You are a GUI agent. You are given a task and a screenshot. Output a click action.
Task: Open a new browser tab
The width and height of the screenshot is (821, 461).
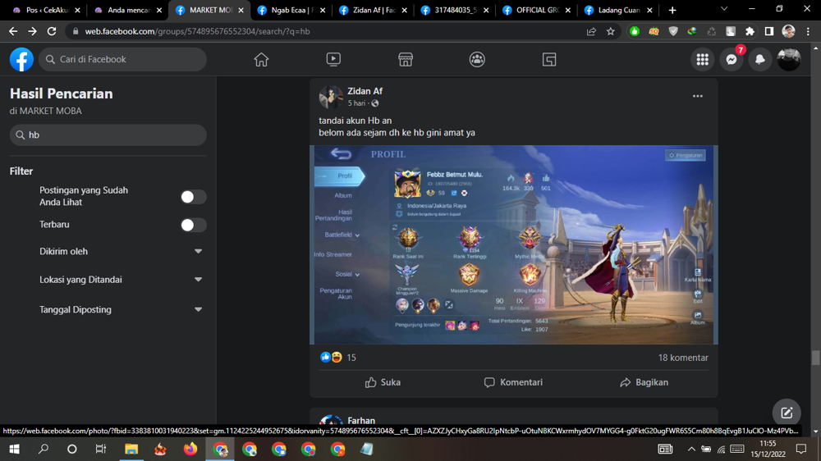coord(672,10)
